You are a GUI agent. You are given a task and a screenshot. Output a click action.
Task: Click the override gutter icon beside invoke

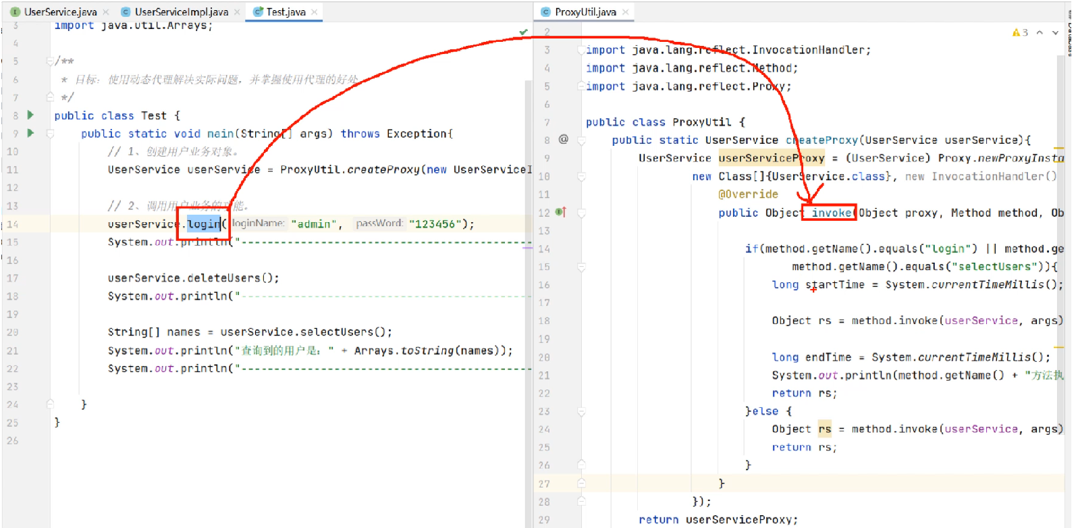tap(560, 212)
